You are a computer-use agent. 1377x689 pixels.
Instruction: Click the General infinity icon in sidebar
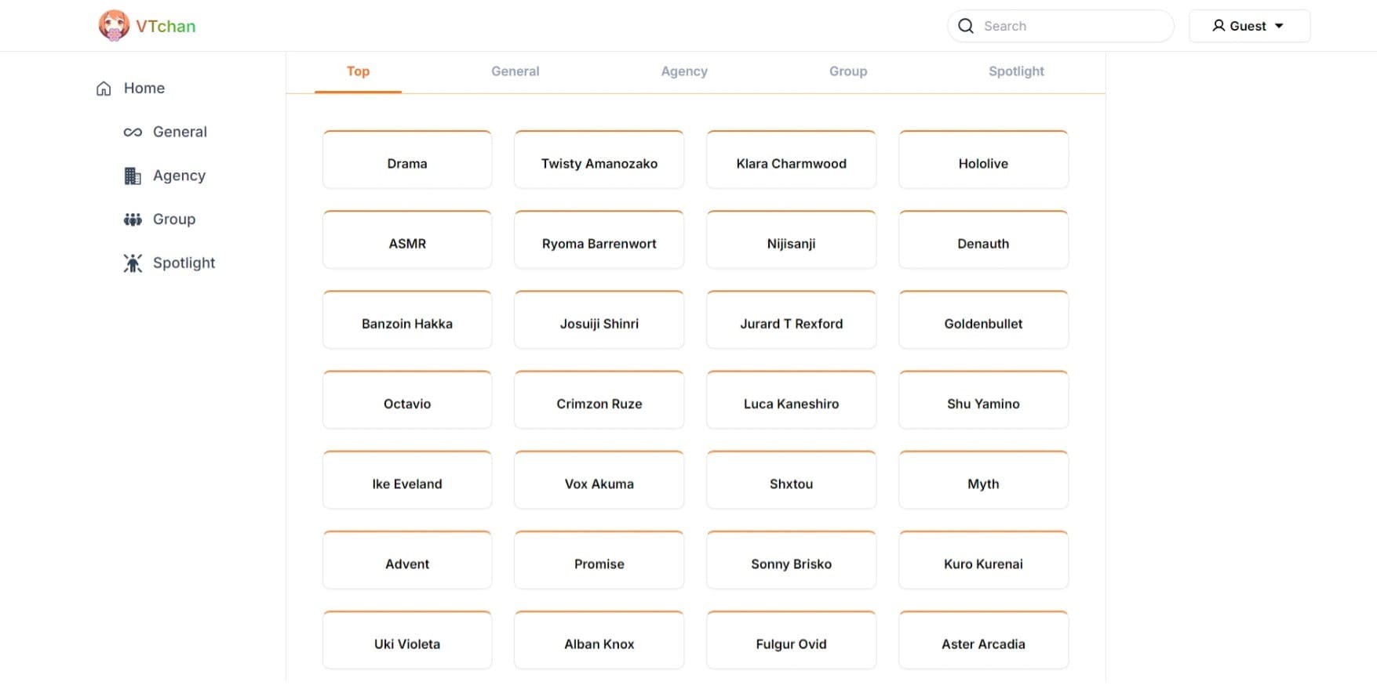[133, 132]
